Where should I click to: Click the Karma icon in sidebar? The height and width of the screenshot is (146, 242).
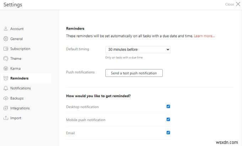tap(6, 68)
